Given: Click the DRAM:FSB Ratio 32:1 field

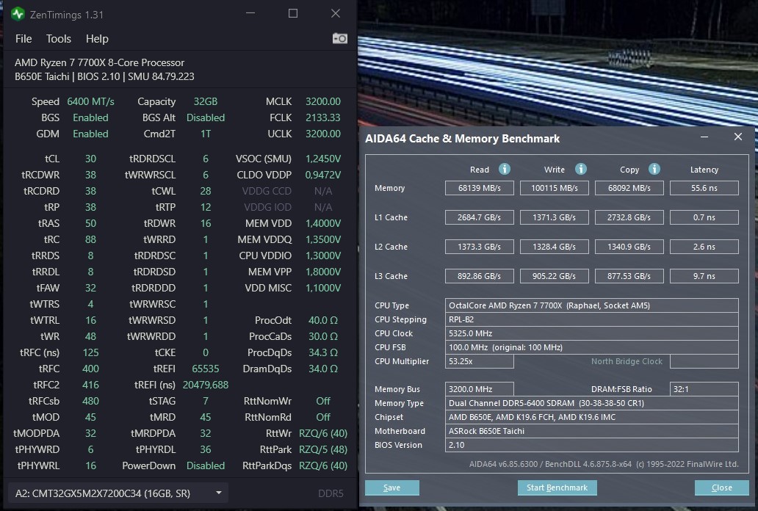Looking at the screenshot, I should [x=704, y=389].
